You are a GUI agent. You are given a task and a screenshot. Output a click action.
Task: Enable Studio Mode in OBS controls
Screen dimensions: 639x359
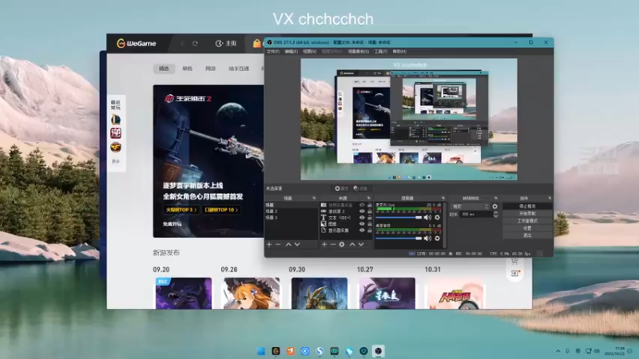(x=527, y=221)
